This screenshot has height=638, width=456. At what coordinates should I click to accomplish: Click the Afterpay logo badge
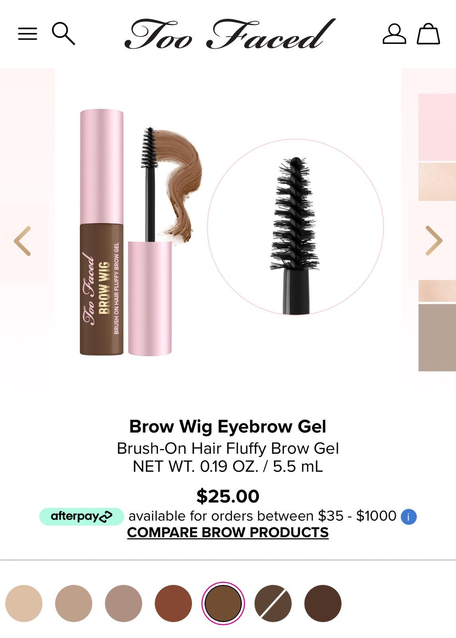(81, 516)
